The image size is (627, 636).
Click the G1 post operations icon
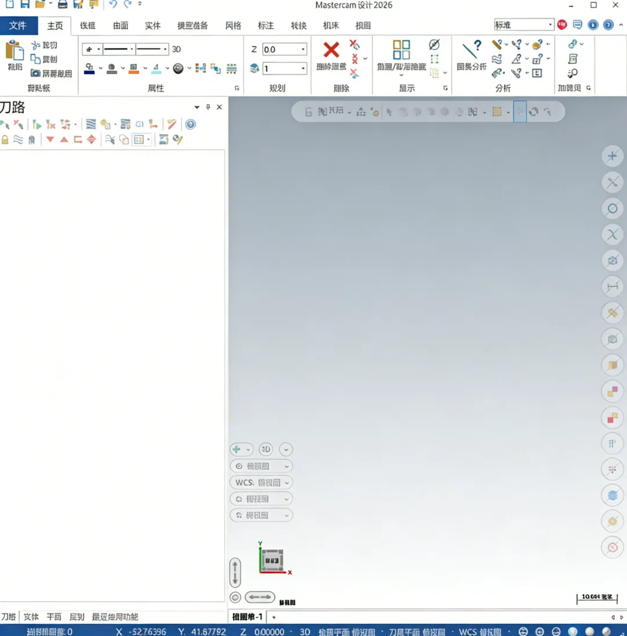[x=139, y=124]
